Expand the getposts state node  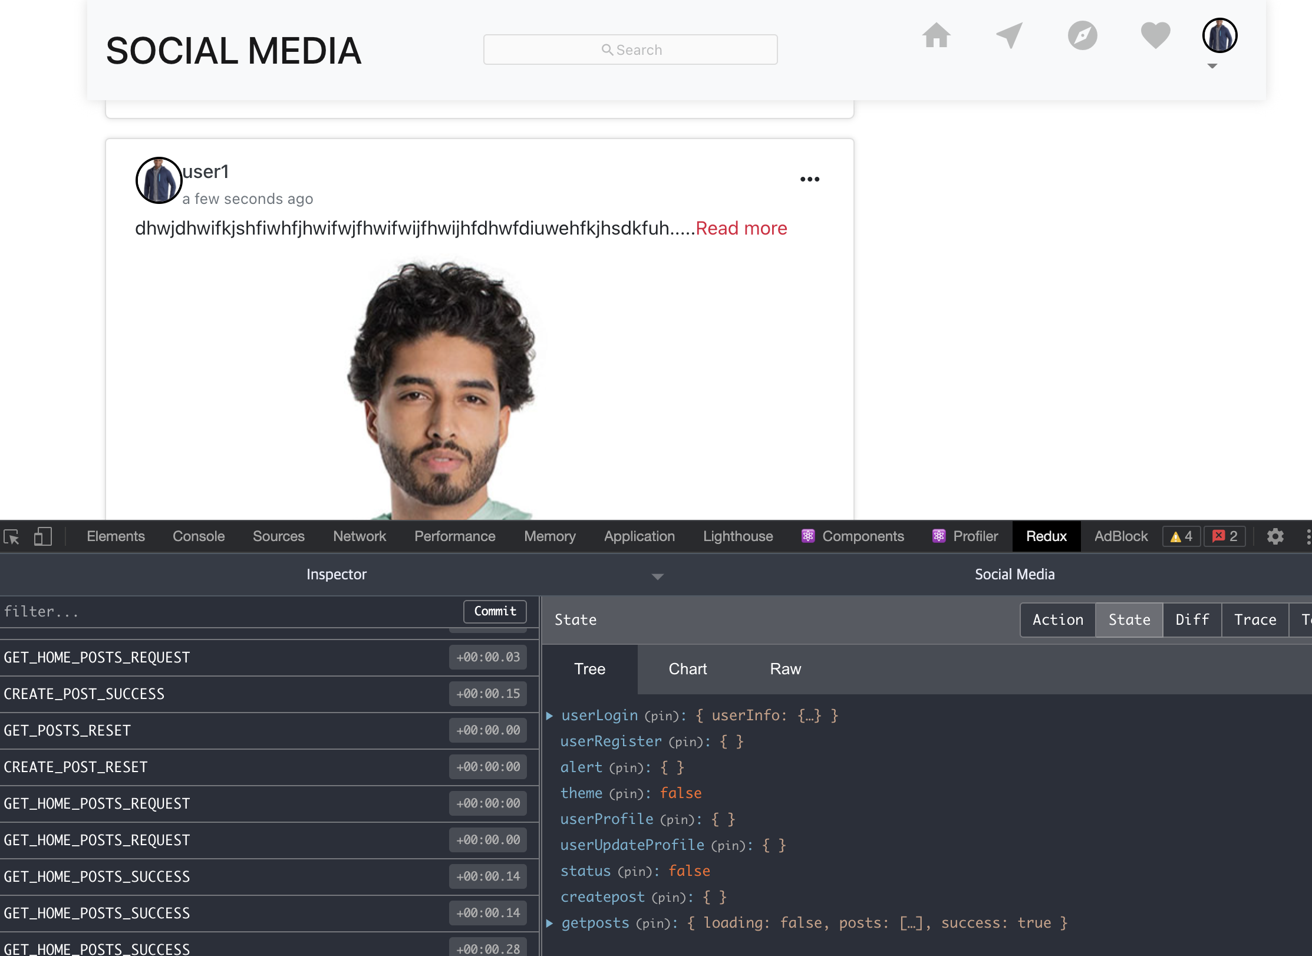pyautogui.click(x=549, y=923)
